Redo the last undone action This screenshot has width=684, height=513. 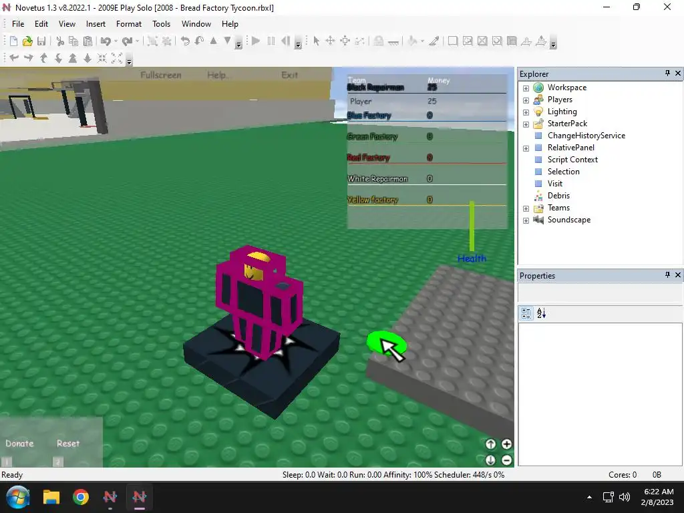pos(127,41)
